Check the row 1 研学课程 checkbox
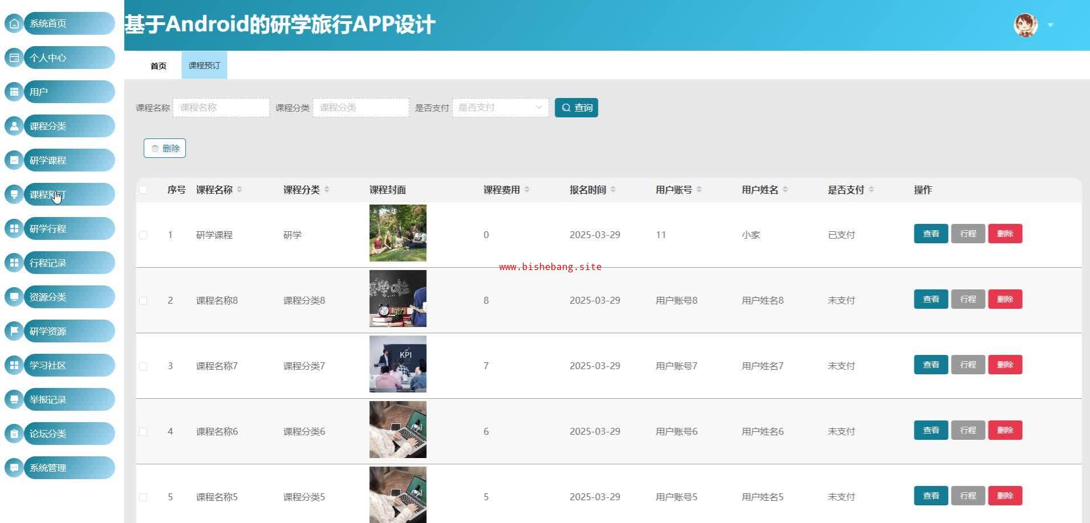 143,235
